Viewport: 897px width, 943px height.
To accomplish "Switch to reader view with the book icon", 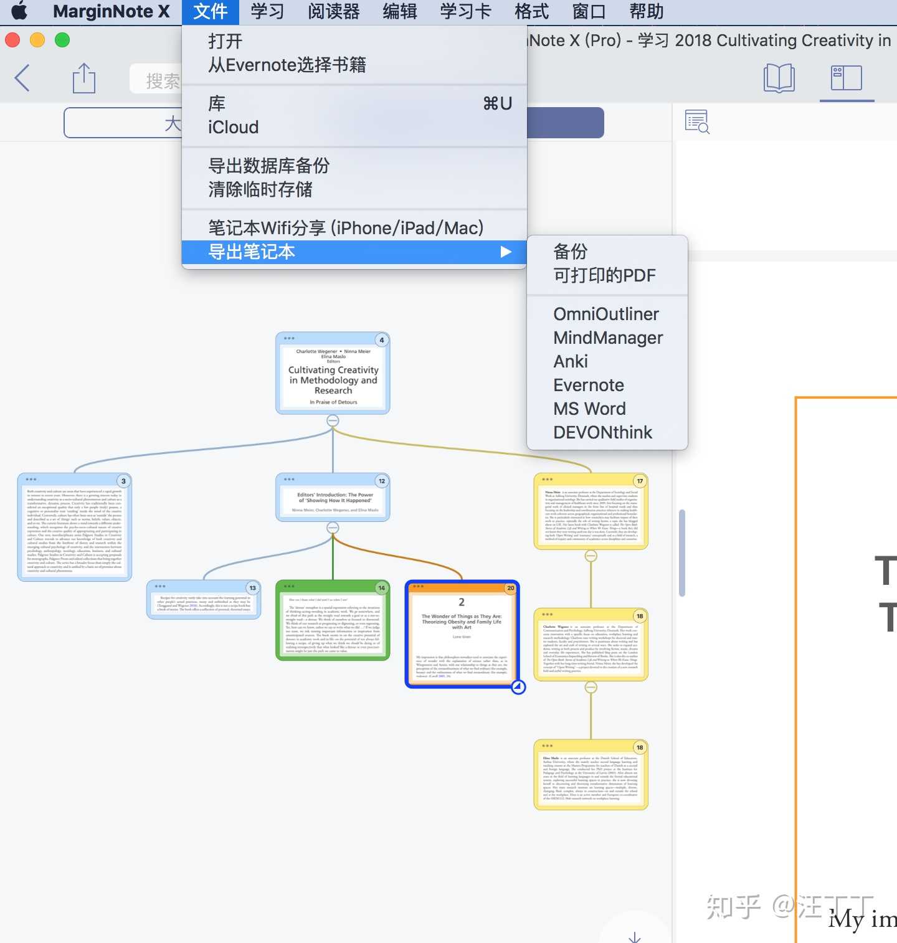I will click(x=779, y=78).
